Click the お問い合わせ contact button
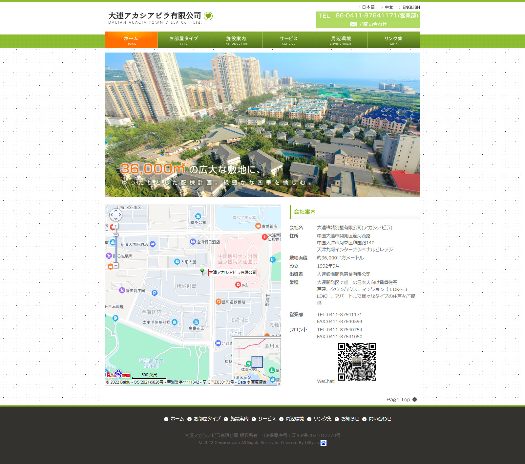The image size is (525, 464). pyautogui.click(x=368, y=24)
